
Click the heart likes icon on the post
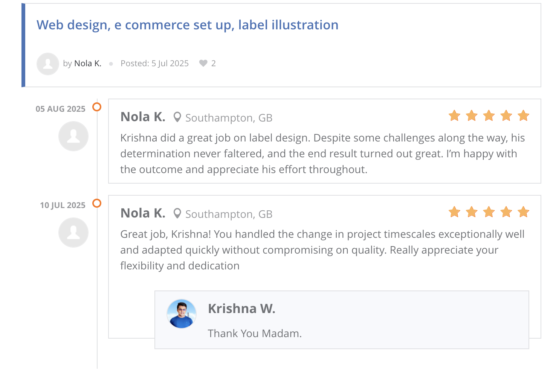[203, 63]
